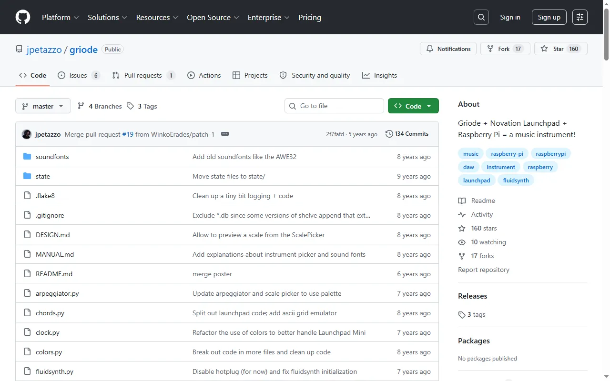610x381 pixels.
Task: Select the fluidsynth topic tag
Action: [516, 180]
